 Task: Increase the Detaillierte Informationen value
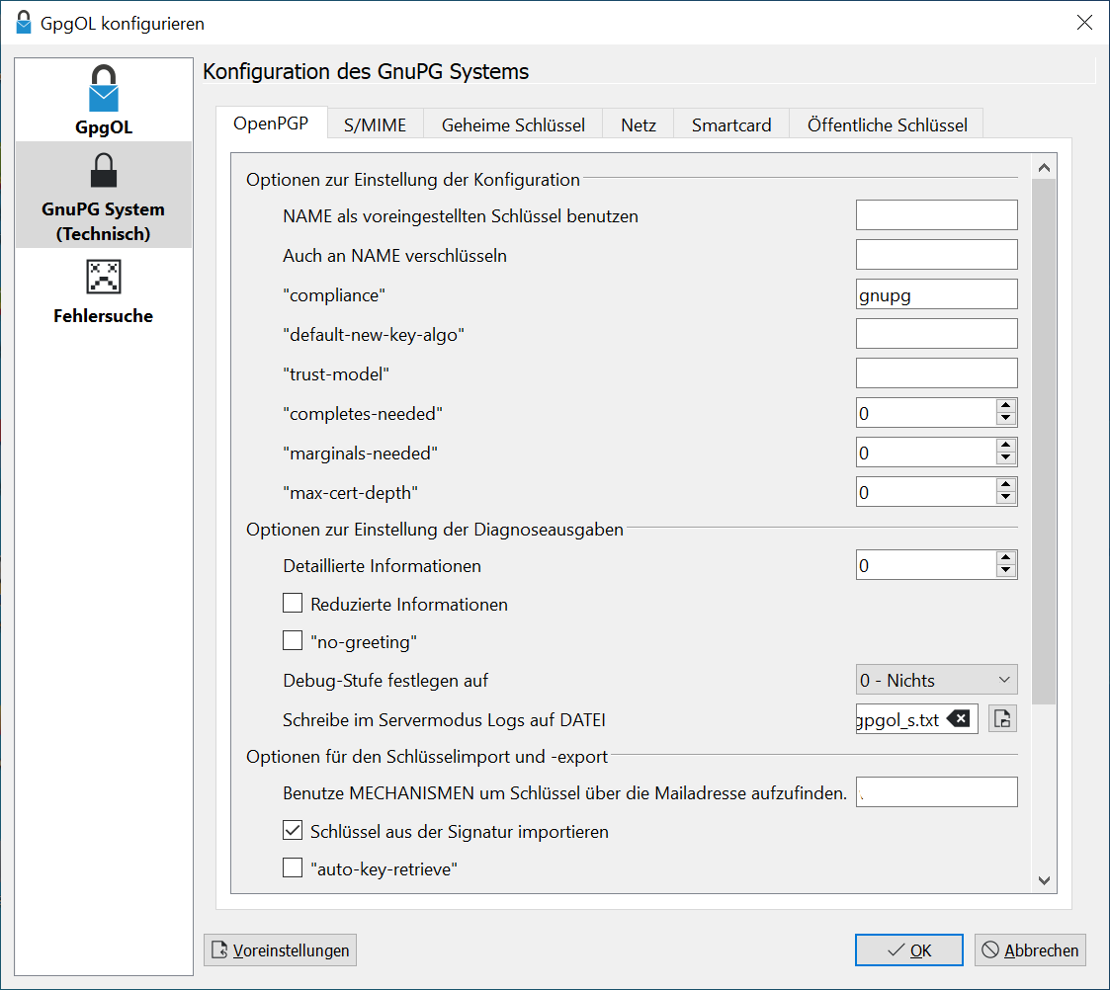1006,558
